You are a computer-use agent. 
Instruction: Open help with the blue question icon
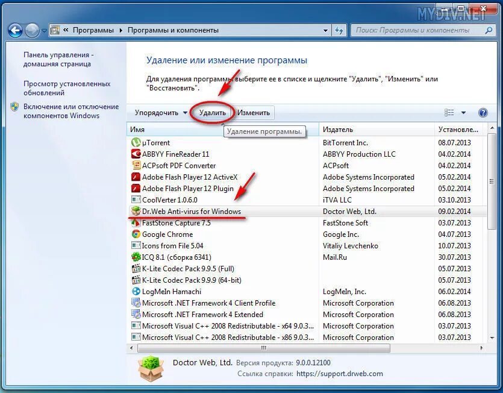pos(483,113)
